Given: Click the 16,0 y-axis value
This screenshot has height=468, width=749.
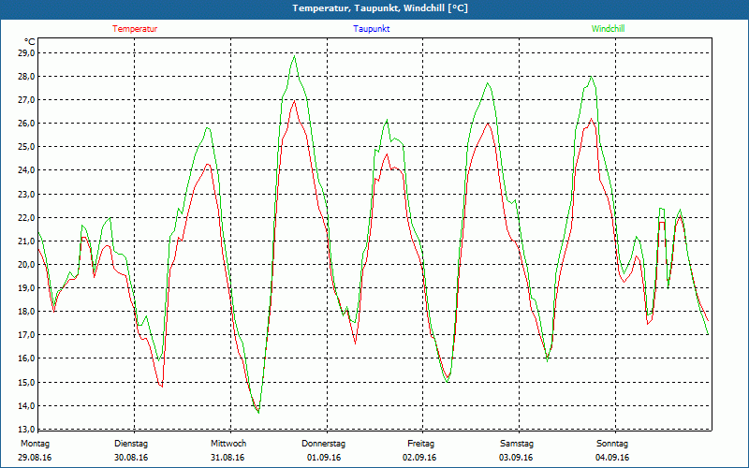Looking at the screenshot, I should tap(26, 358).
